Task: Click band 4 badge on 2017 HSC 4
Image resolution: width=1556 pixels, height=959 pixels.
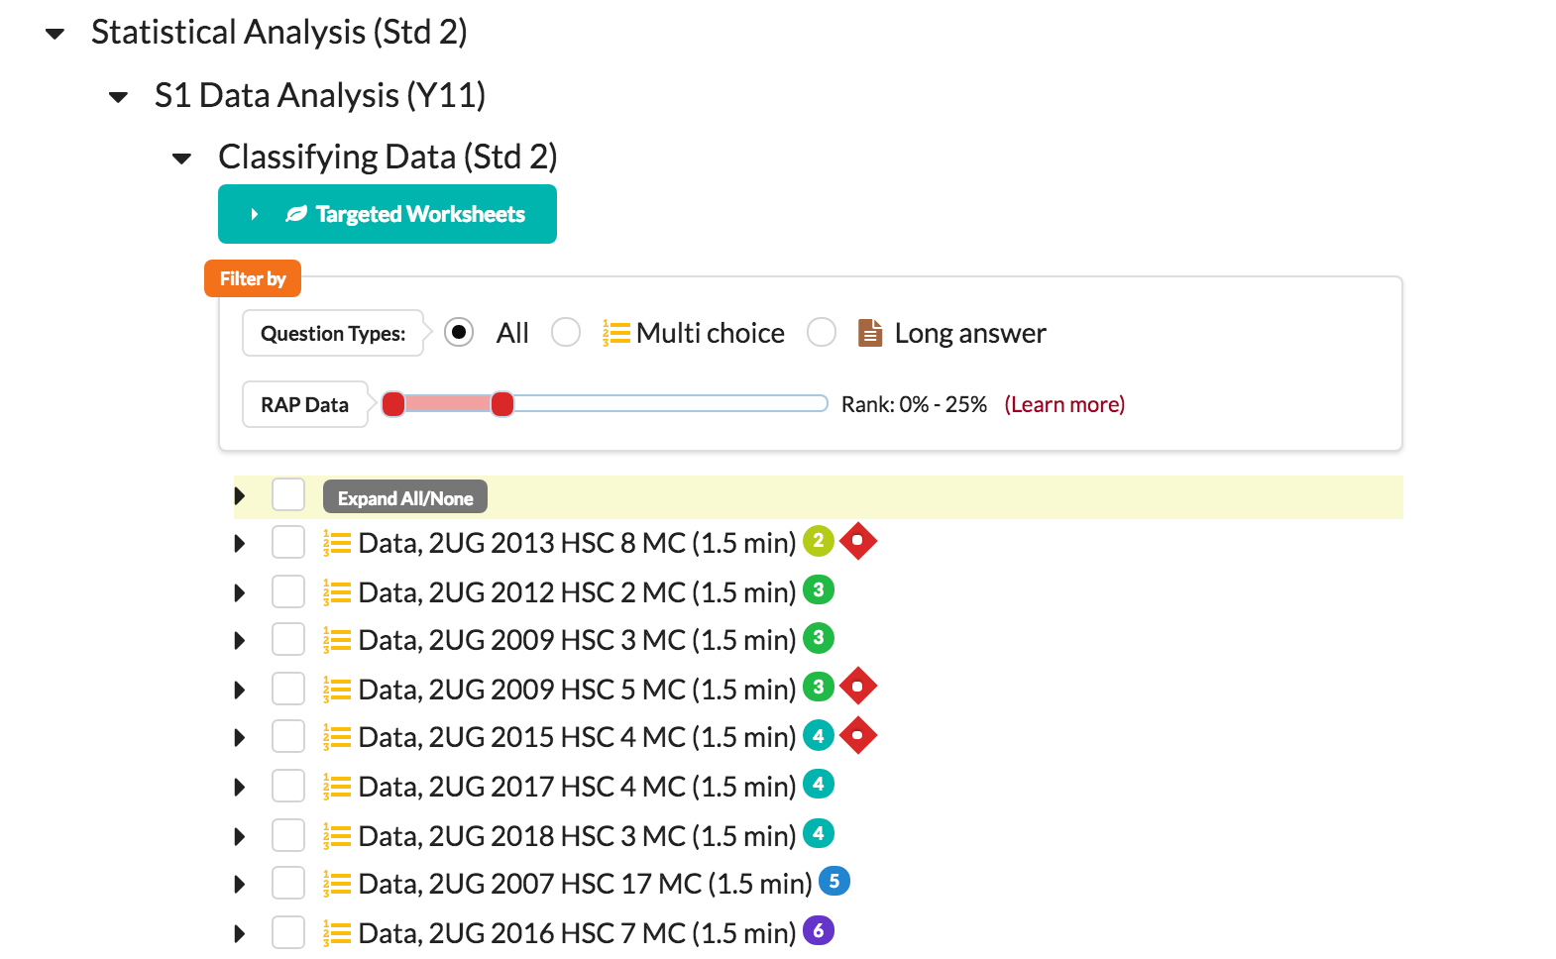Action: tap(818, 785)
